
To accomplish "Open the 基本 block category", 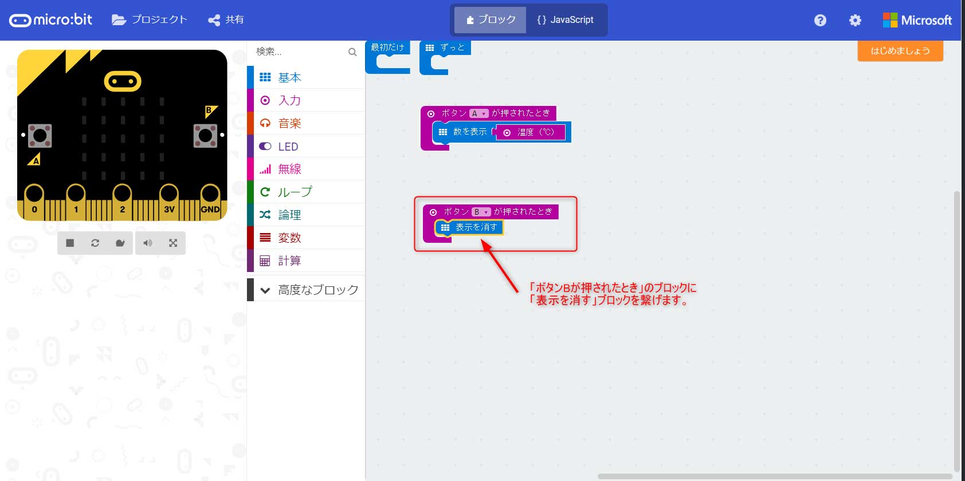I will 306,77.
